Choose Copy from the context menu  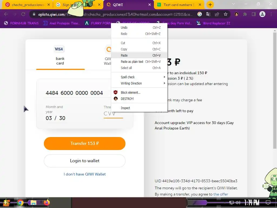(x=139, y=49)
